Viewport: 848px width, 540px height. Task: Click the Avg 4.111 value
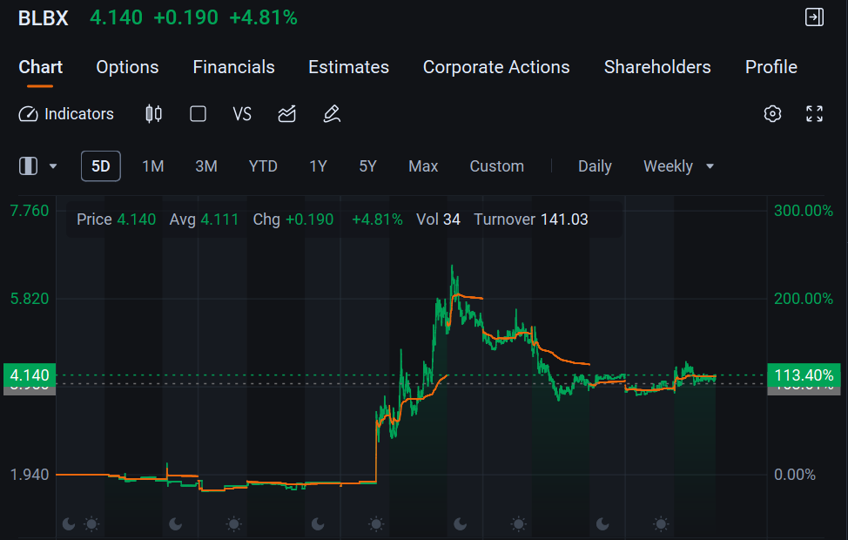204,219
